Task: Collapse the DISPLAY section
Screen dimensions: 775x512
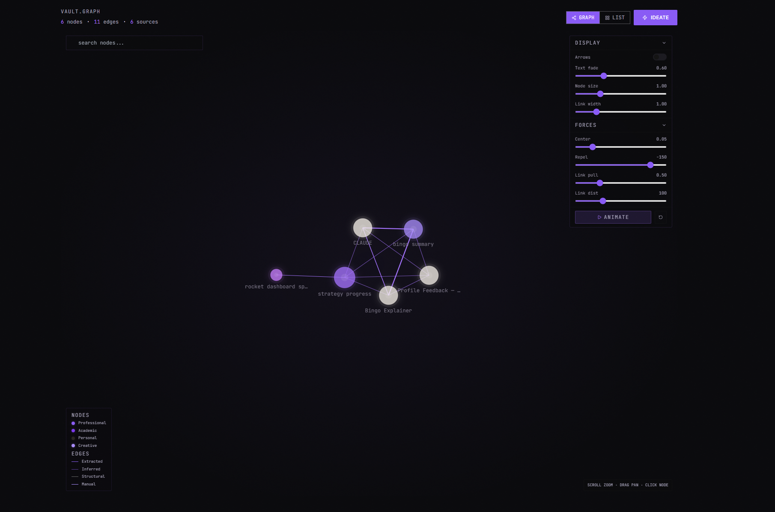Action: [x=664, y=43]
